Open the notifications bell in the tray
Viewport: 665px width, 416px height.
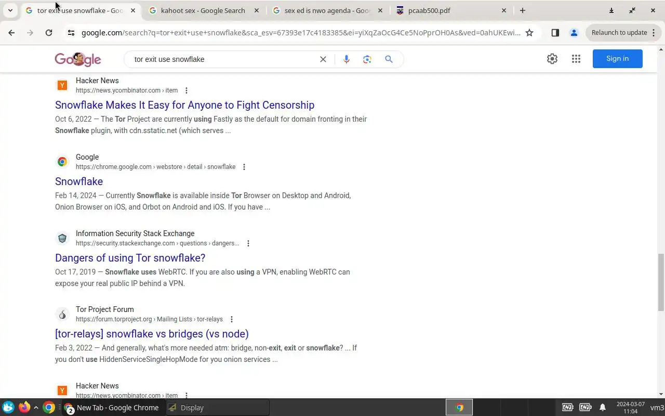(x=603, y=407)
